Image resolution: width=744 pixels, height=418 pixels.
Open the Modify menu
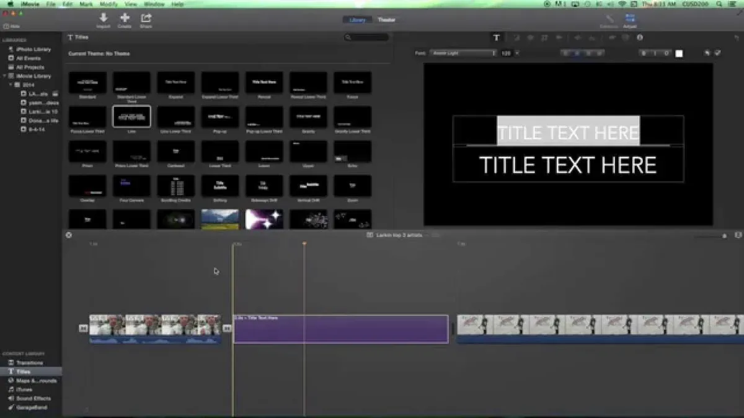coord(108,4)
